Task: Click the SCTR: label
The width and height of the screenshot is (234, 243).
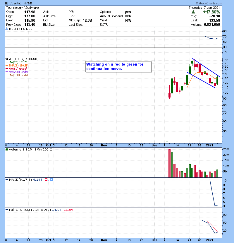Action: click(104, 25)
